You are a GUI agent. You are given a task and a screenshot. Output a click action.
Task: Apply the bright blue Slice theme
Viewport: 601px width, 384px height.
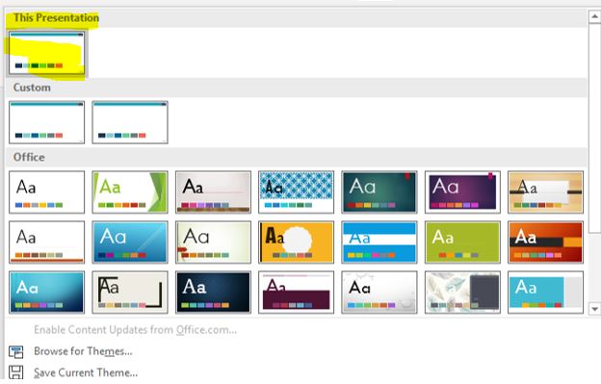tap(130, 242)
